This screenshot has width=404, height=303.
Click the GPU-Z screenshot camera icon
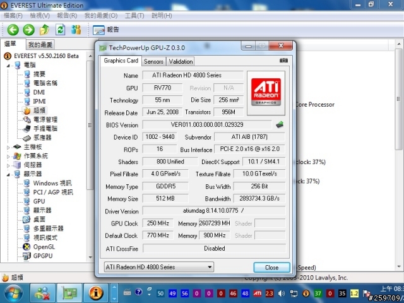pos(283,61)
